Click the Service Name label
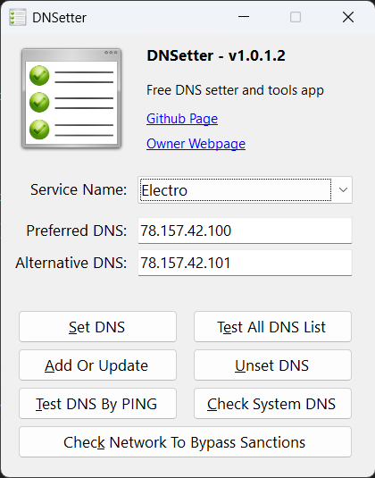 [x=79, y=189]
